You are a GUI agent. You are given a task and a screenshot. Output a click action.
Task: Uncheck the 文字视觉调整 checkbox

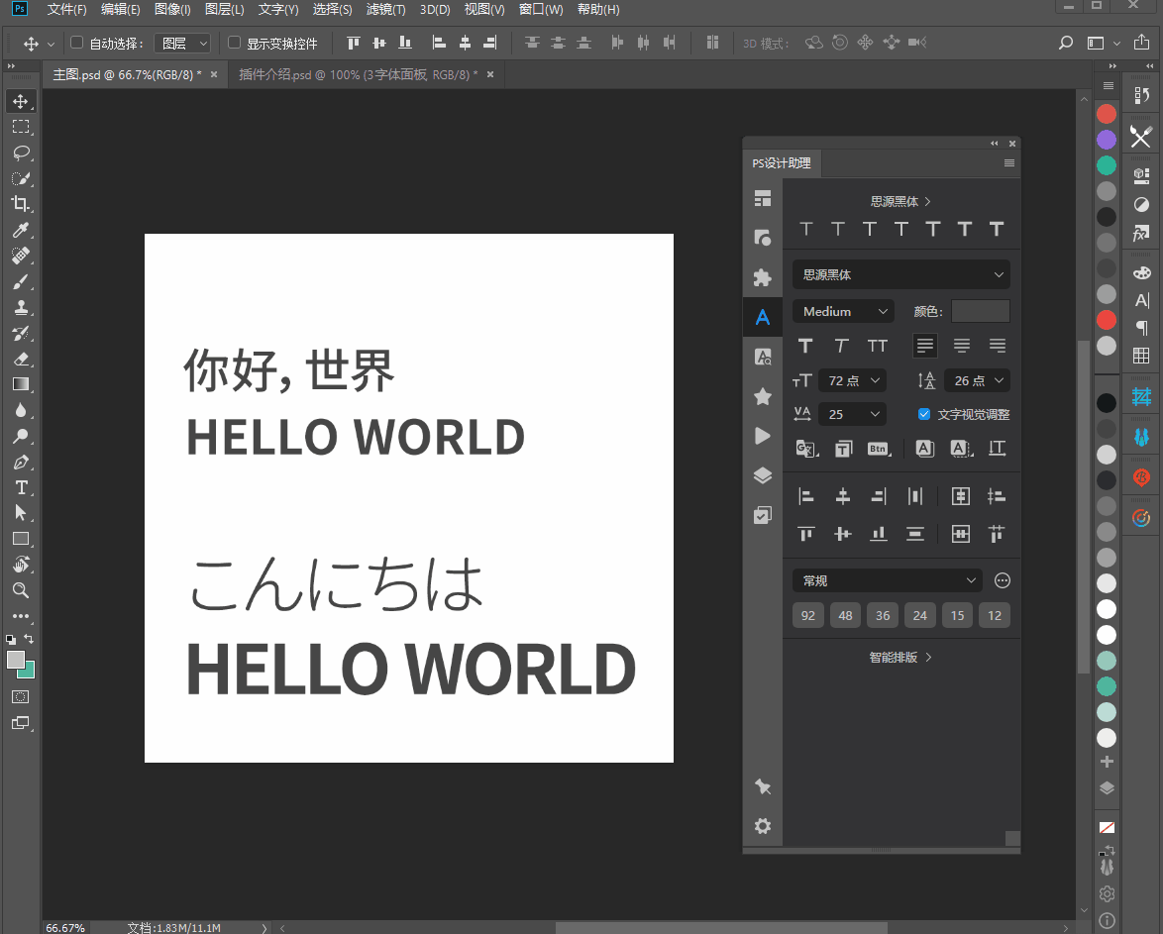(924, 414)
